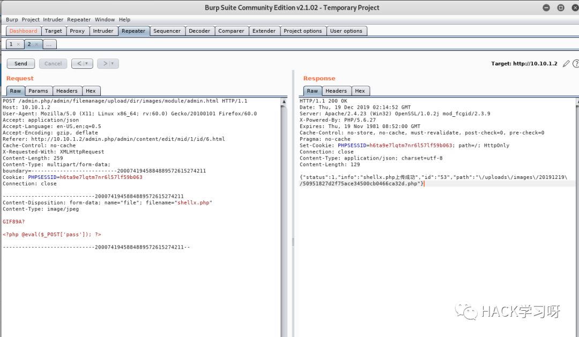Image resolution: width=579 pixels, height=337 pixels.
Task: Select the Request Params tab
Action: point(38,91)
